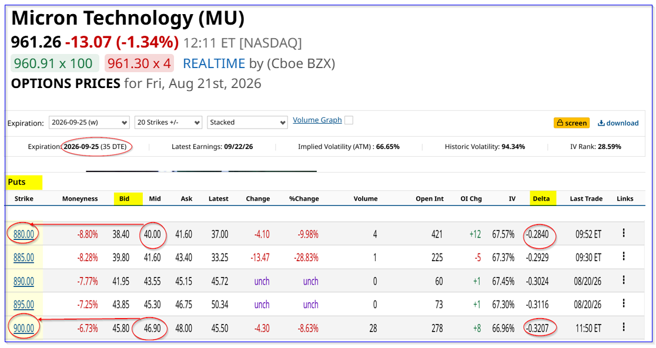Sort by the Open Int column header
Image resolution: width=656 pixels, height=348 pixels.
(x=430, y=198)
